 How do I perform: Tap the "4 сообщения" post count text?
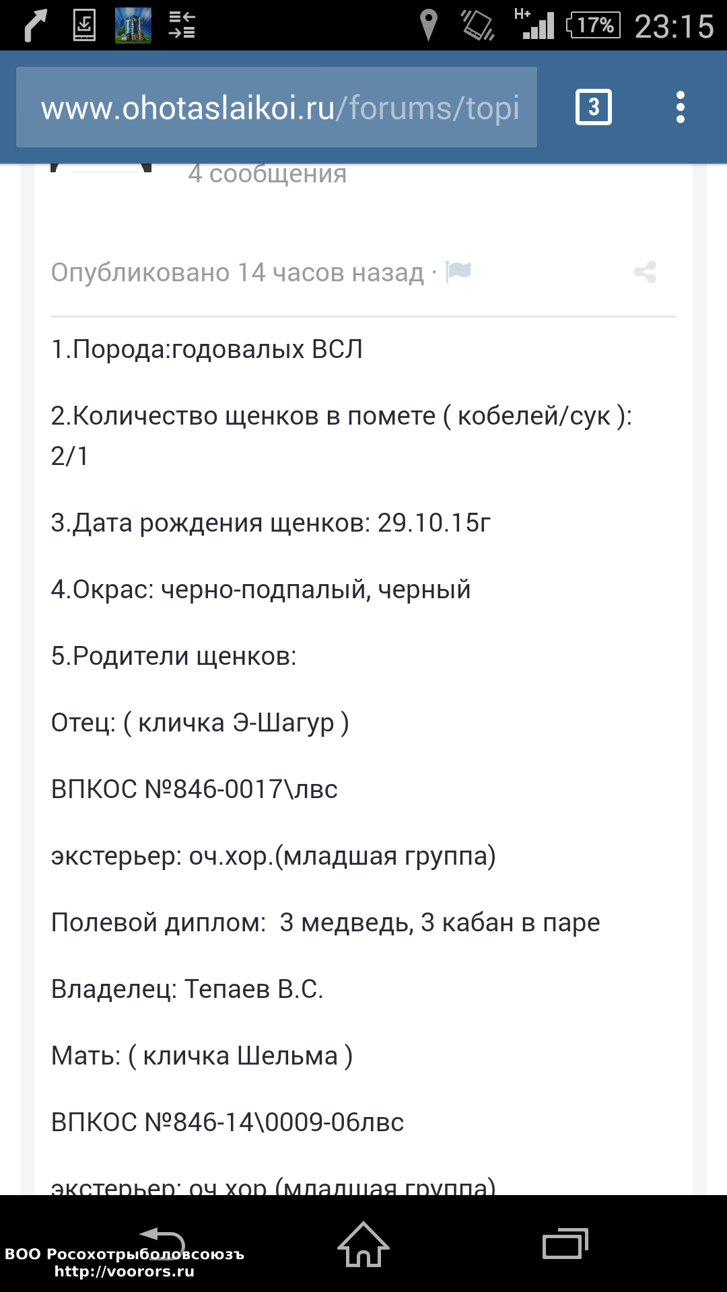(267, 174)
